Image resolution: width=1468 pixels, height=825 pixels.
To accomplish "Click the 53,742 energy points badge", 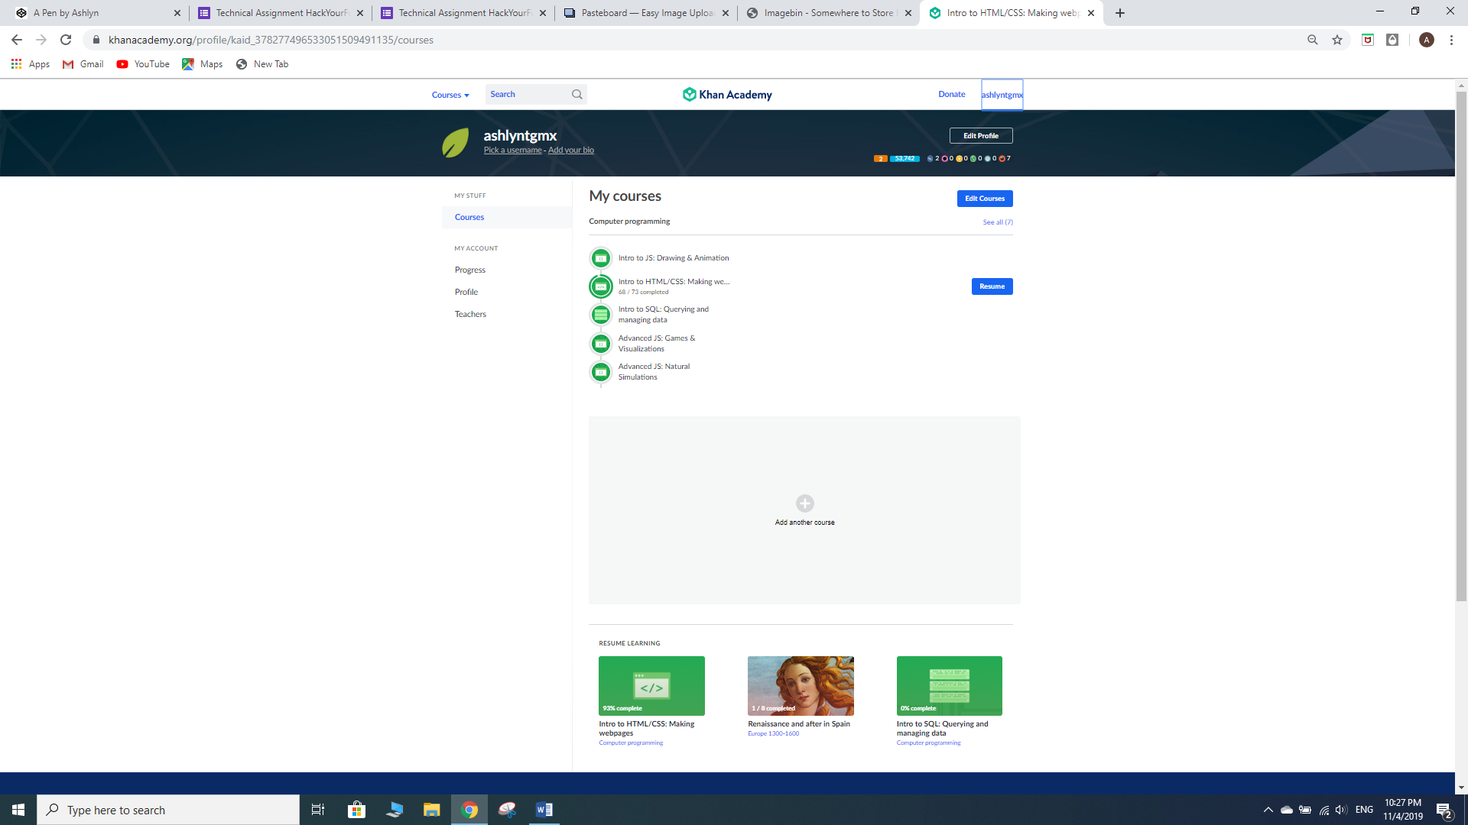I will pos(905,159).
